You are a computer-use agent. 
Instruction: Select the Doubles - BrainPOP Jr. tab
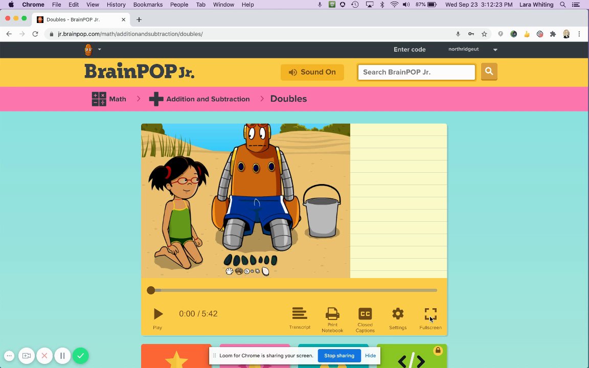pos(81,19)
